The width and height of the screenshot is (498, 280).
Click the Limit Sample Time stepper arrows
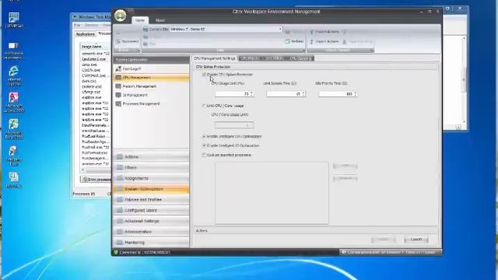[303, 94]
